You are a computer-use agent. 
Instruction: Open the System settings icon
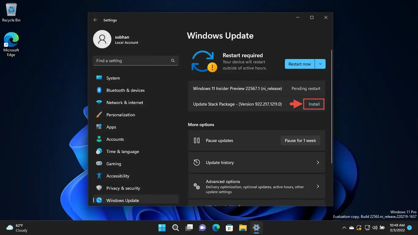[99, 78]
